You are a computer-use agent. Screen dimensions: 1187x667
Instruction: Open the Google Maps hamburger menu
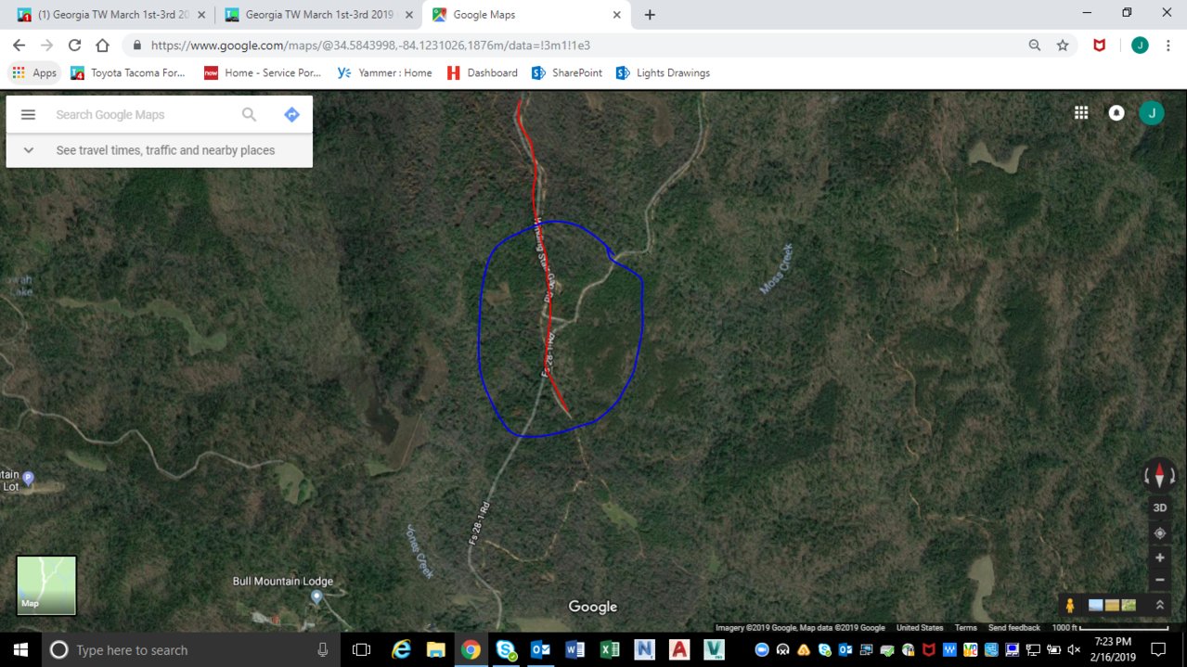[28, 114]
